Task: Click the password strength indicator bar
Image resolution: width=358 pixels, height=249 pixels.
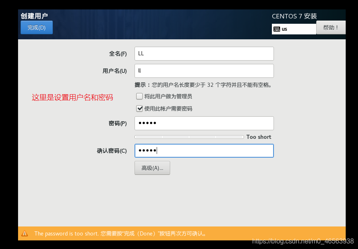Action: [189, 137]
